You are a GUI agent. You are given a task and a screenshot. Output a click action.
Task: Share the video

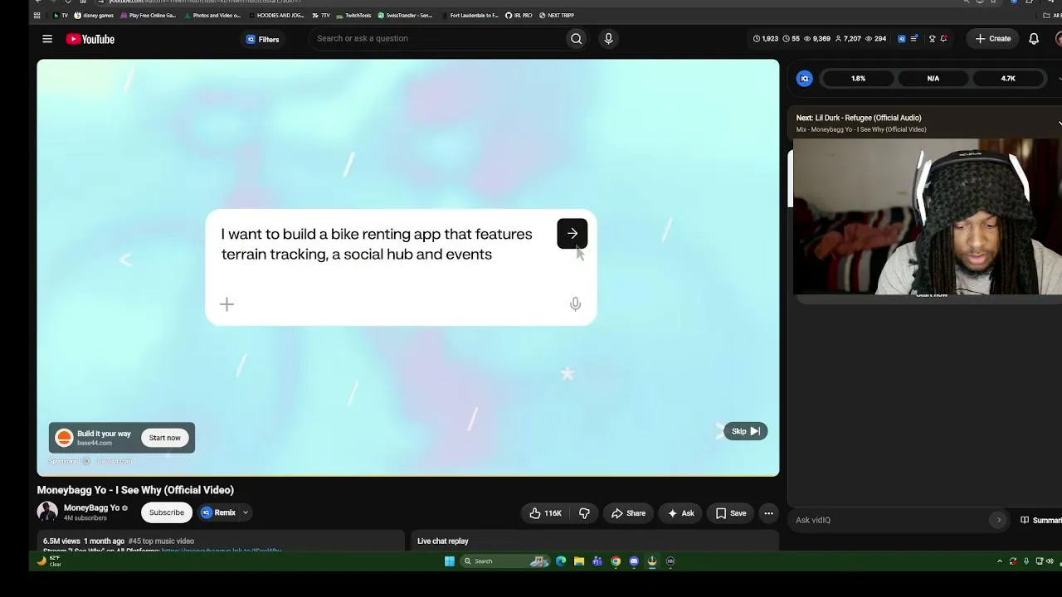coord(628,513)
